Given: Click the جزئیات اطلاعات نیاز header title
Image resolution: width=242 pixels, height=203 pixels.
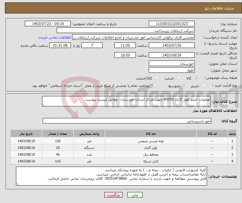Looking at the screenshot, I should point(219,8).
